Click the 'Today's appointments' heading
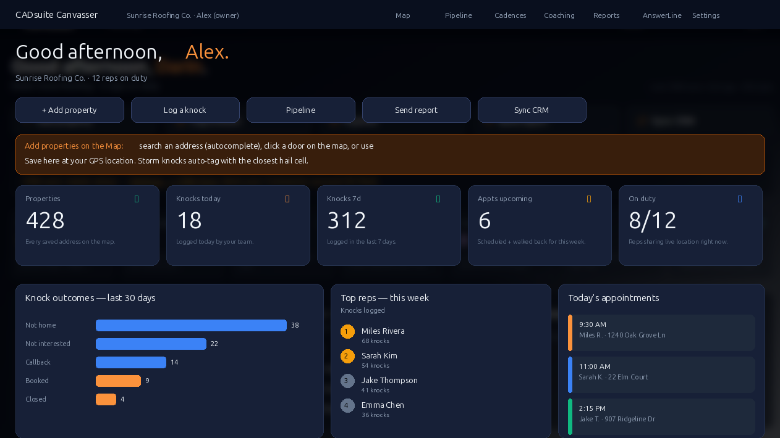The image size is (780, 438). pyautogui.click(x=614, y=298)
